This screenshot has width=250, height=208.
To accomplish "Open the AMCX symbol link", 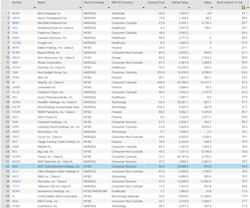I will point(16,162).
